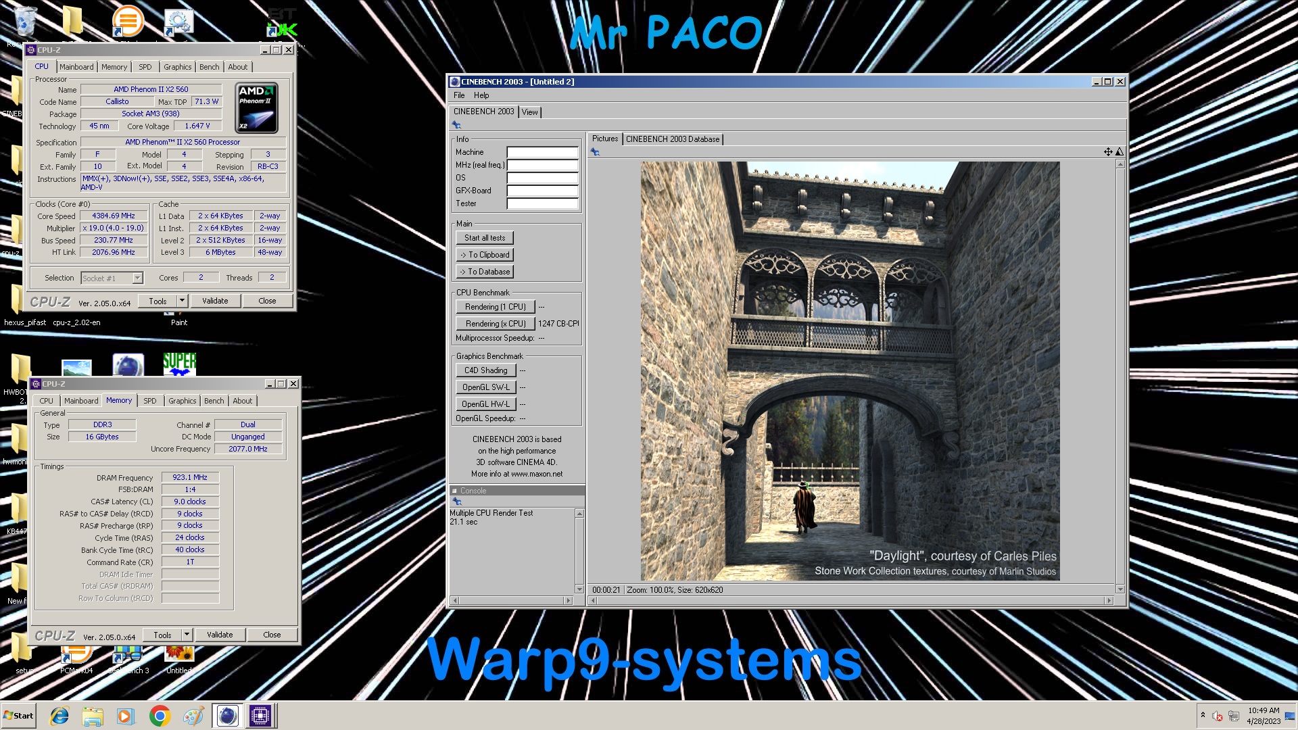Image resolution: width=1298 pixels, height=730 pixels.
Task: Run Rendering (x CPU) benchmark
Action: point(496,324)
